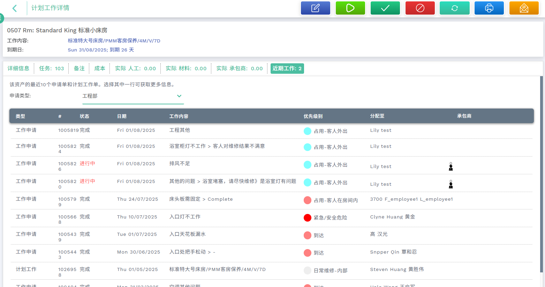Select the row 床头板需固定 > Complete
545x287 pixels.
point(272,201)
